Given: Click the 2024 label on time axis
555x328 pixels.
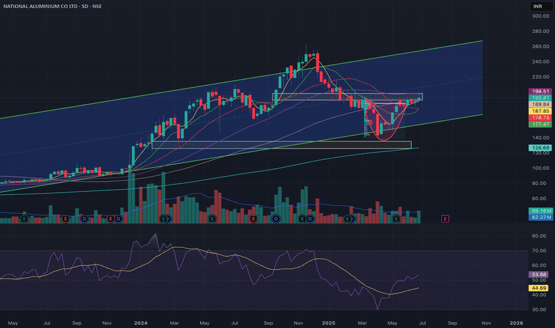Looking at the screenshot, I should [x=141, y=323].
